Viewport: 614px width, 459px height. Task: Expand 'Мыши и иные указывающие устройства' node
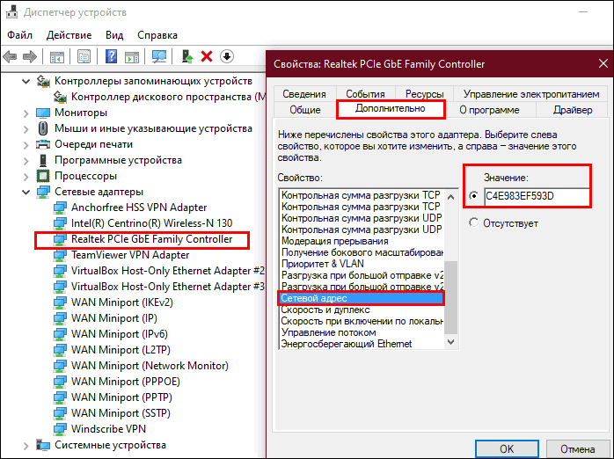[26, 129]
